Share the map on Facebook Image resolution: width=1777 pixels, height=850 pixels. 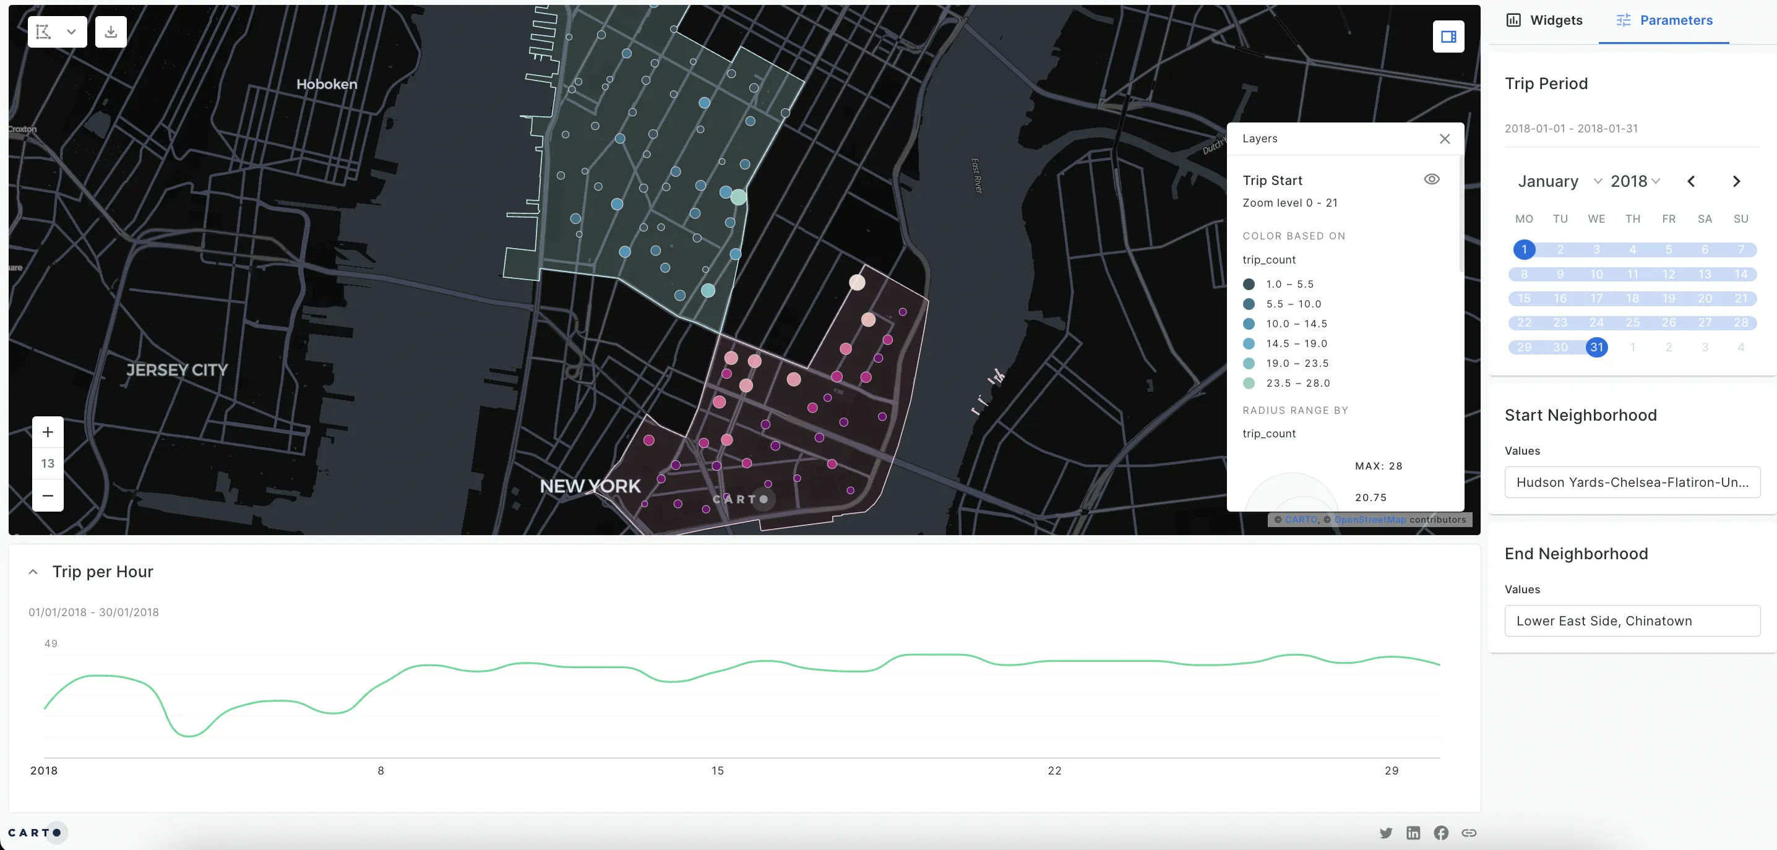[1441, 832]
